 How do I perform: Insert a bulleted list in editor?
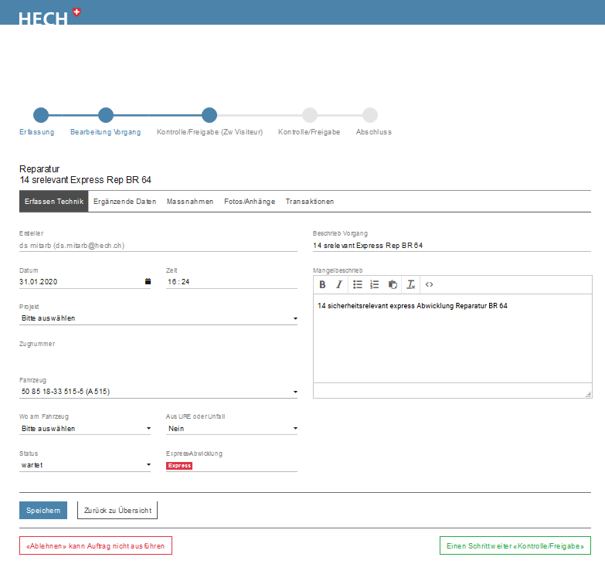[x=358, y=284]
